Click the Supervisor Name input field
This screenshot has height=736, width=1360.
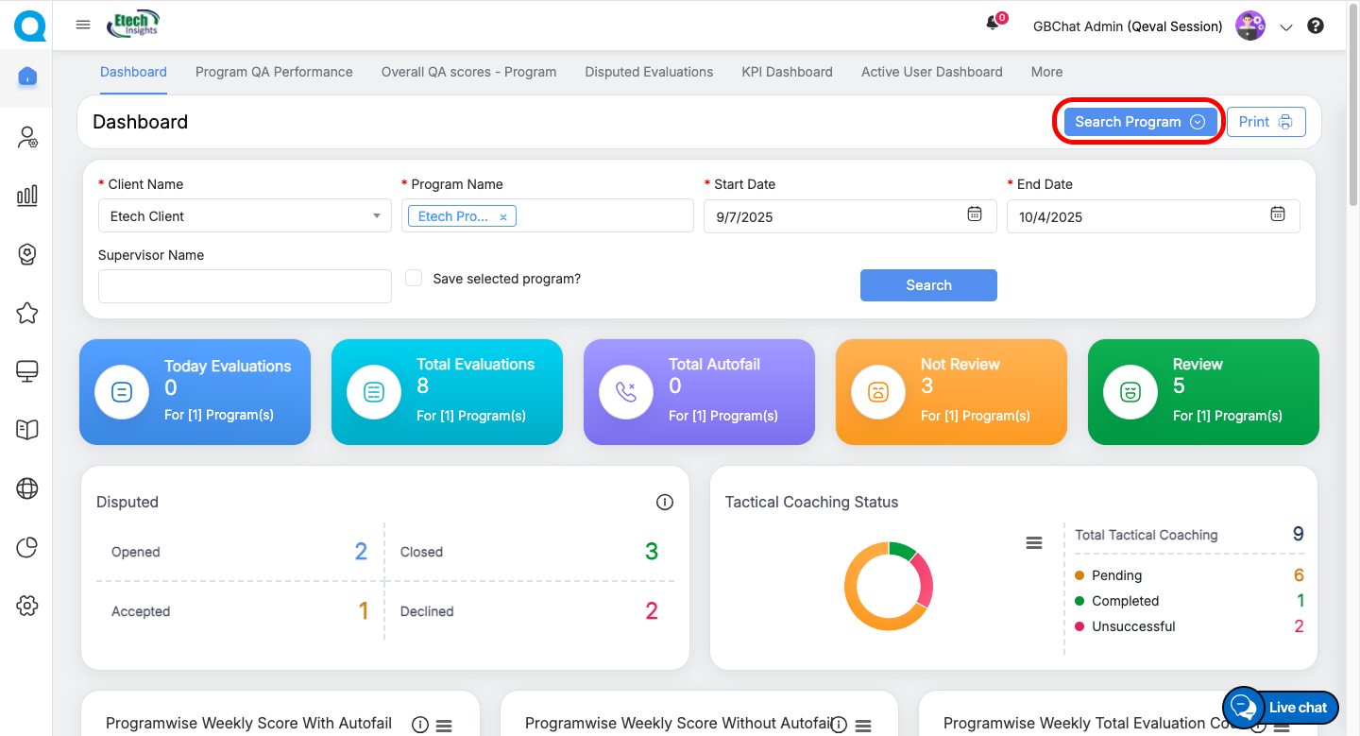tap(245, 286)
